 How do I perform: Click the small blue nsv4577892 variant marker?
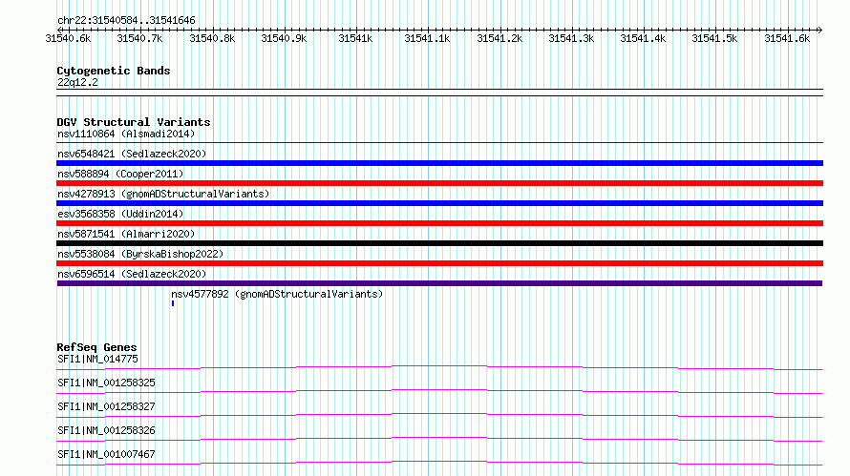[x=173, y=303]
